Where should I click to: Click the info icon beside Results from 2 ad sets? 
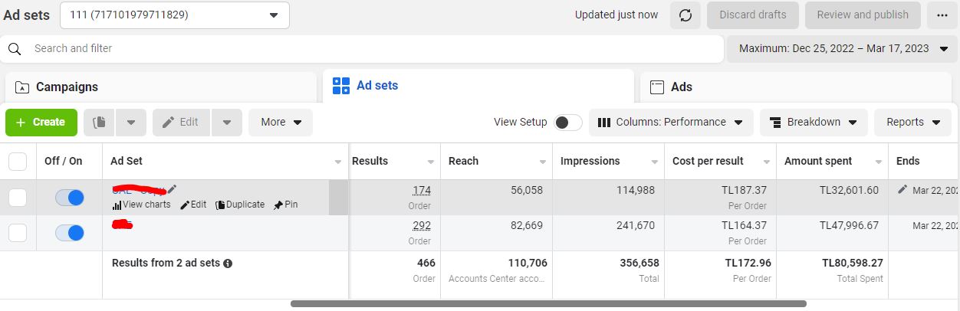click(x=228, y=264)
